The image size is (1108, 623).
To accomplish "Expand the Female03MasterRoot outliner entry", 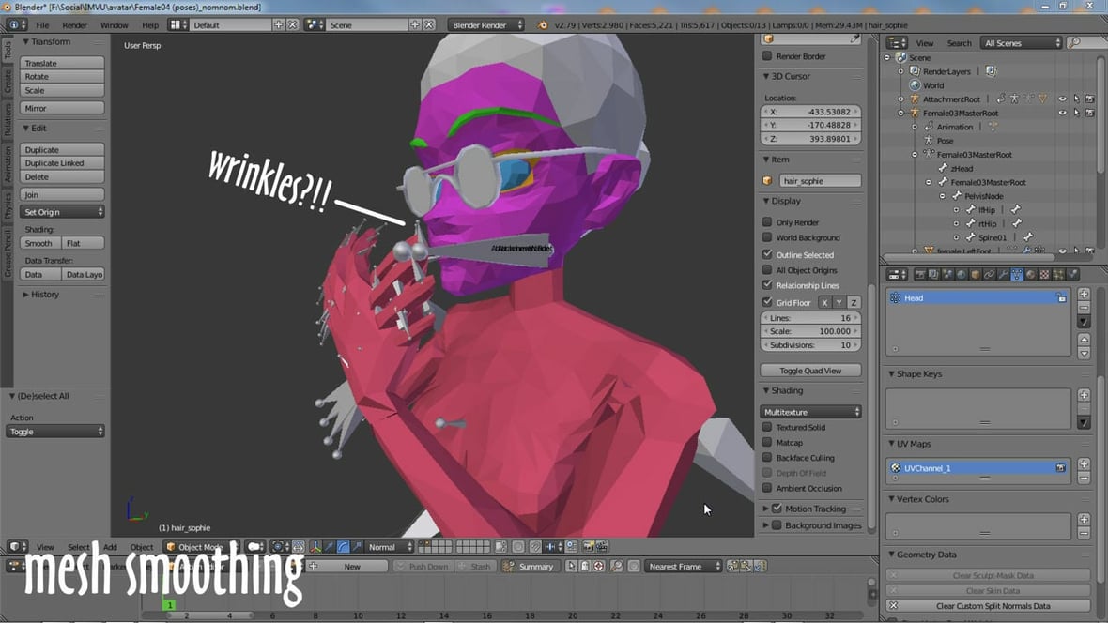I will coord(900,113).
